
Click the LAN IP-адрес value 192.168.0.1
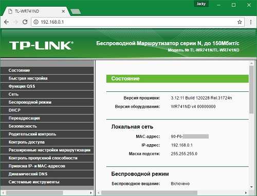click(x=181, y=145)
